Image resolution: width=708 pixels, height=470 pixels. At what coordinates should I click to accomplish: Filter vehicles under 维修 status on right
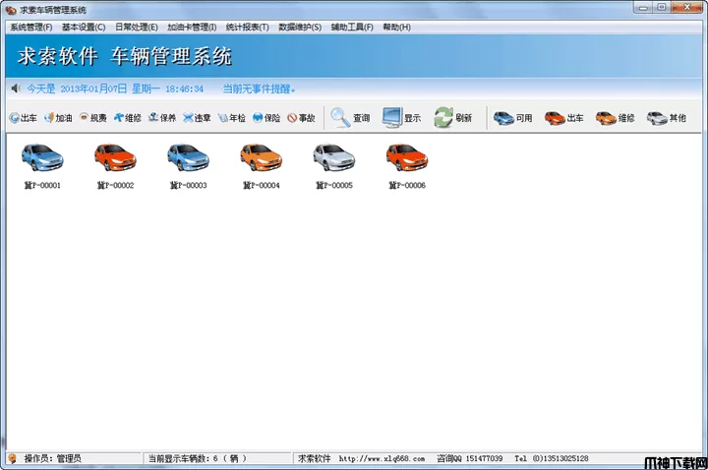615,118
